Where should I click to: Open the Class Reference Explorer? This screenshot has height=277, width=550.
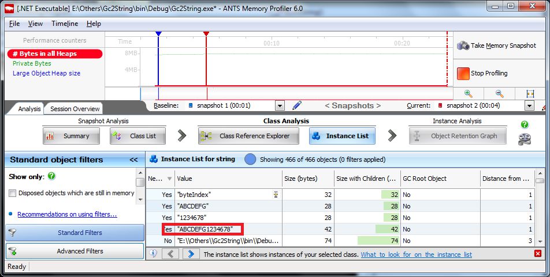click(x=248, y=136)
